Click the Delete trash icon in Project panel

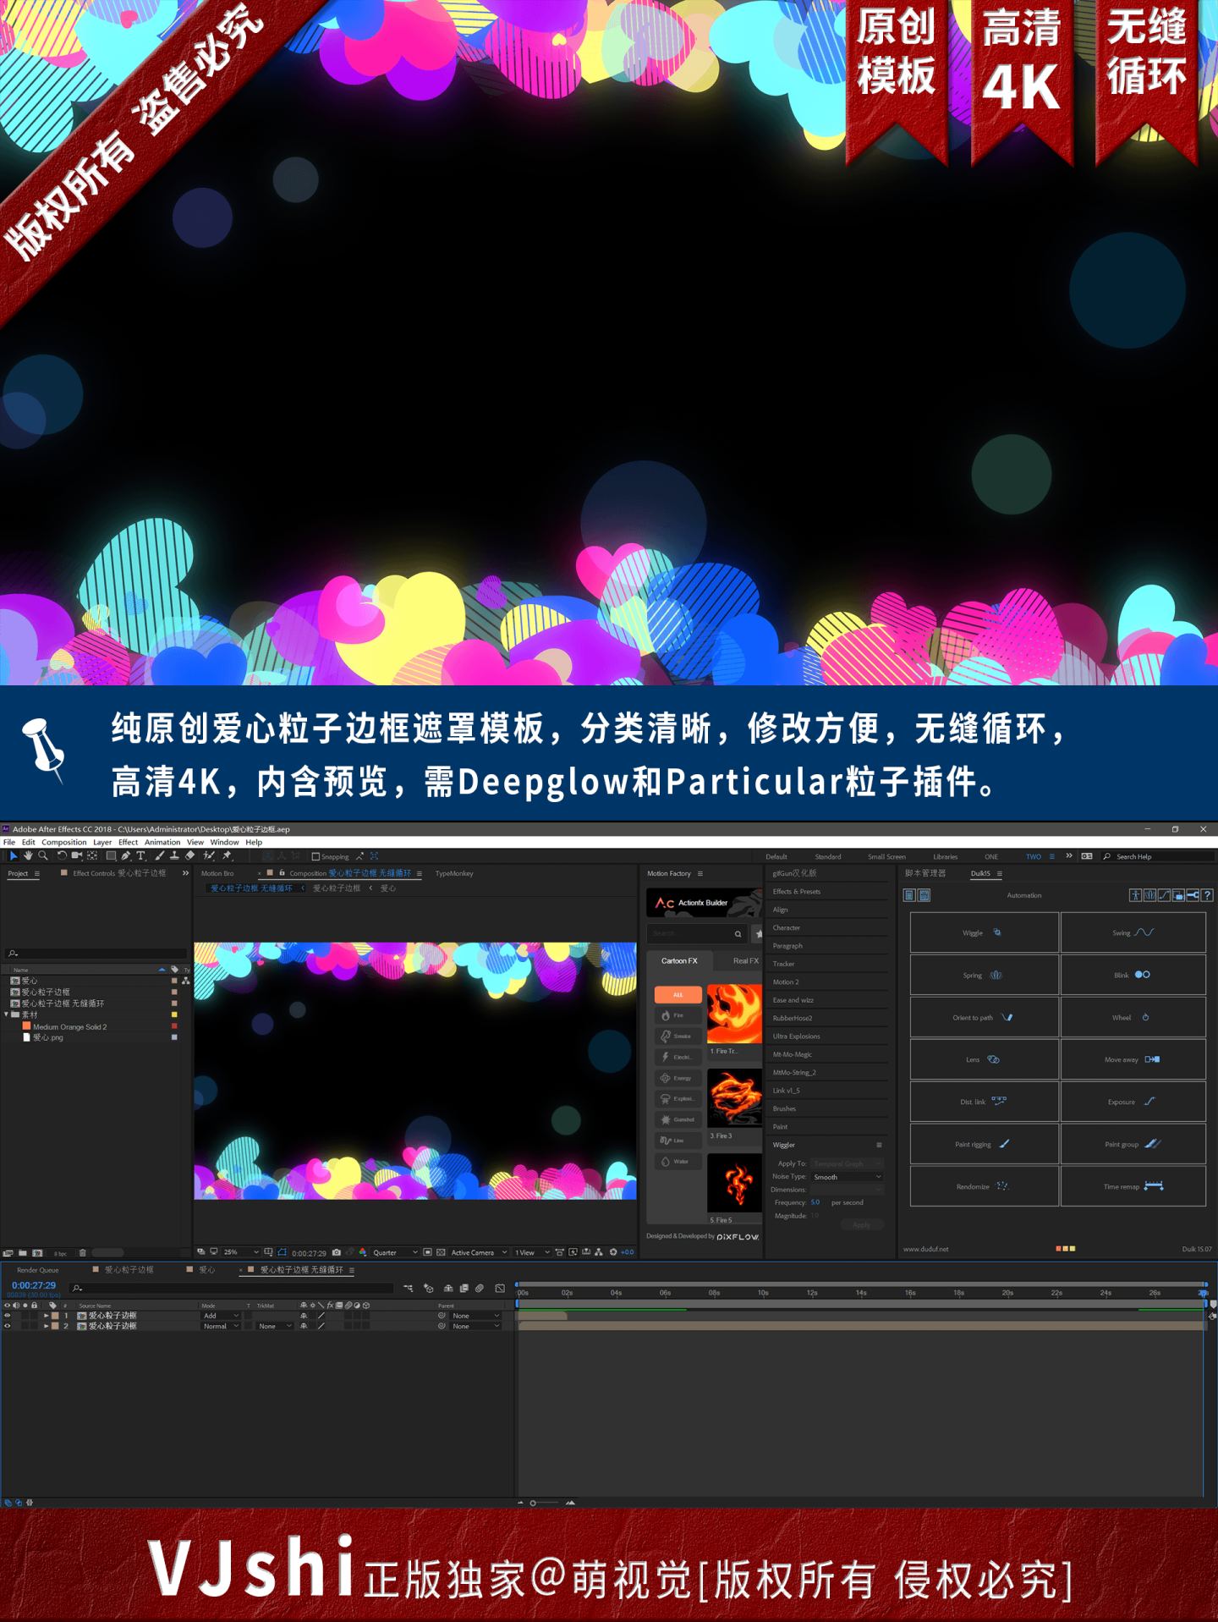pyautogui.click(x=83, y=1253)
